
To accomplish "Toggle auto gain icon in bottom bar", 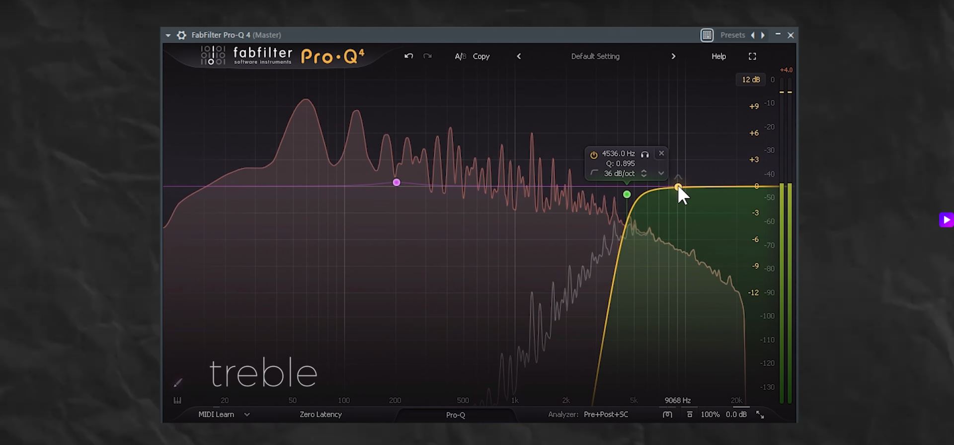I will pos(689,414).
